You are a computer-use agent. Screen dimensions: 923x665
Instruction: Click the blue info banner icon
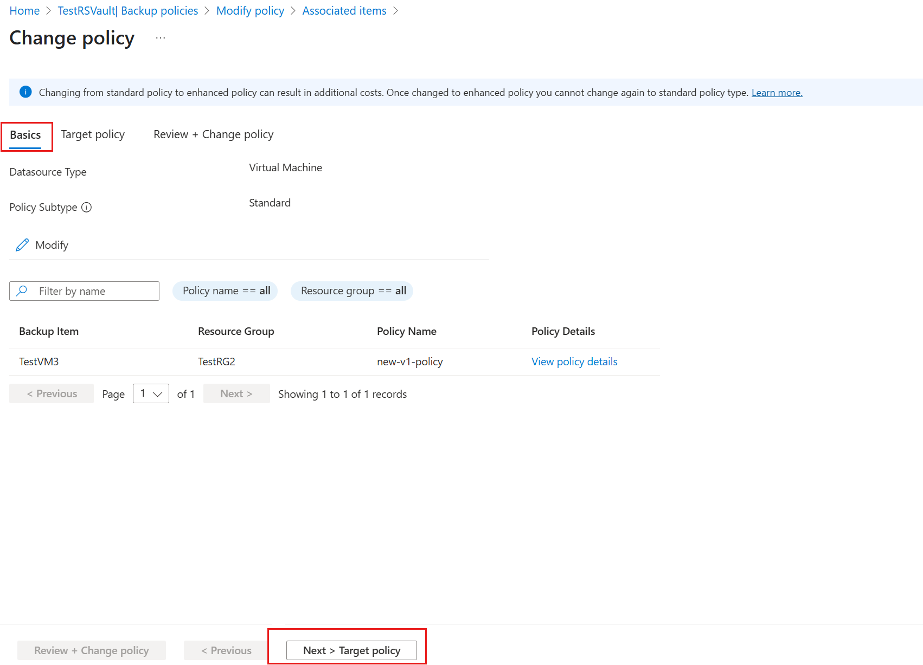point(25,92)
